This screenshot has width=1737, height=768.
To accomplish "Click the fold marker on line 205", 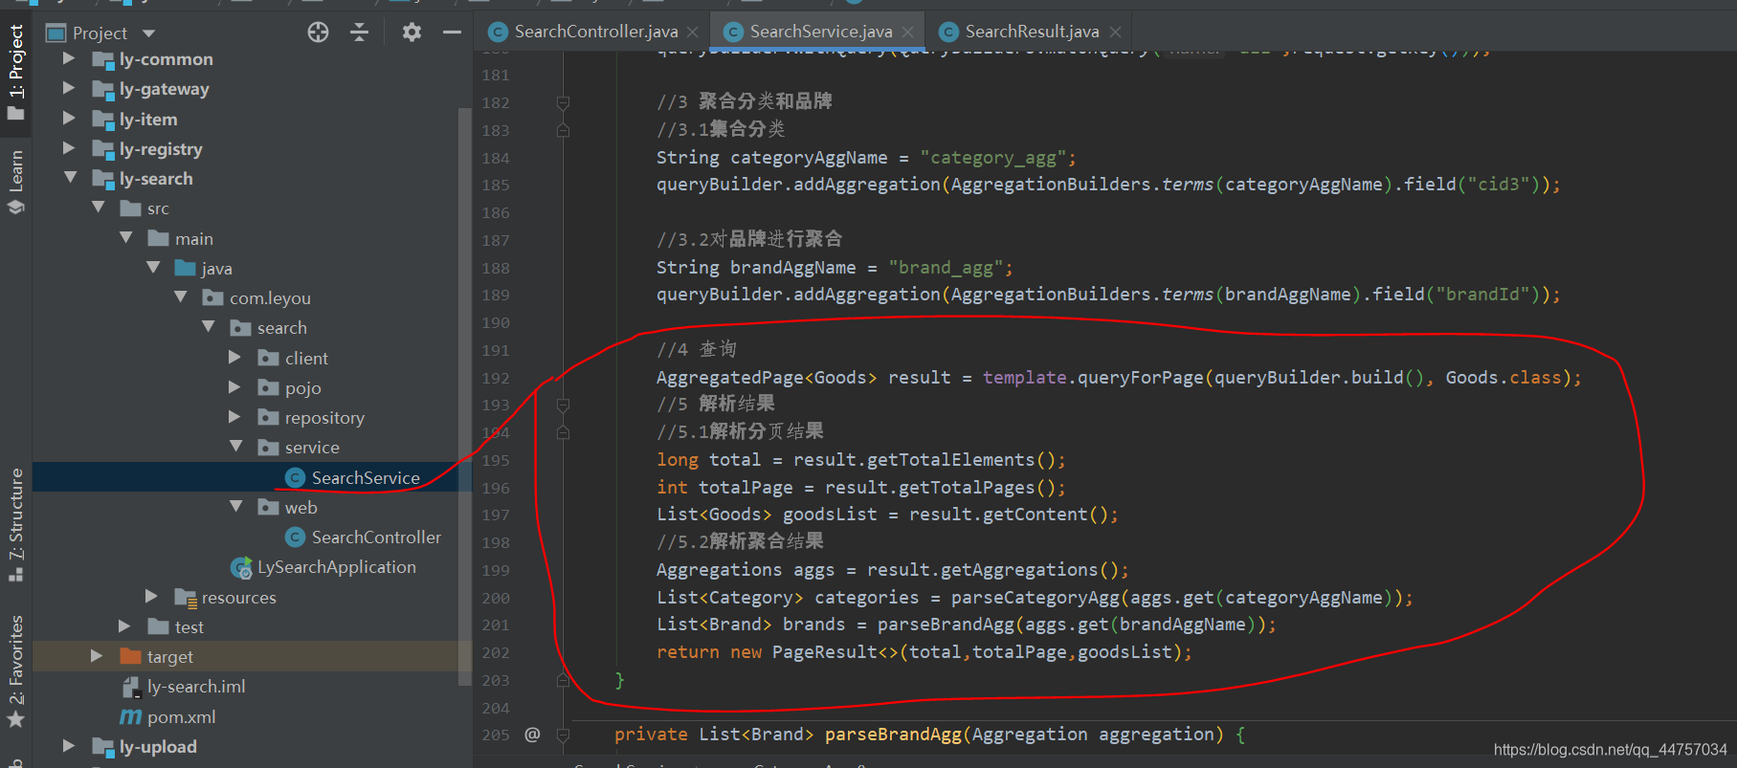I will pos(563,735).
